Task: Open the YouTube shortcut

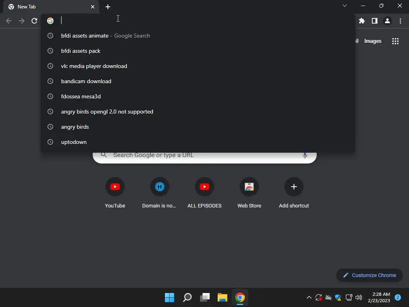Action: point(115,193)
